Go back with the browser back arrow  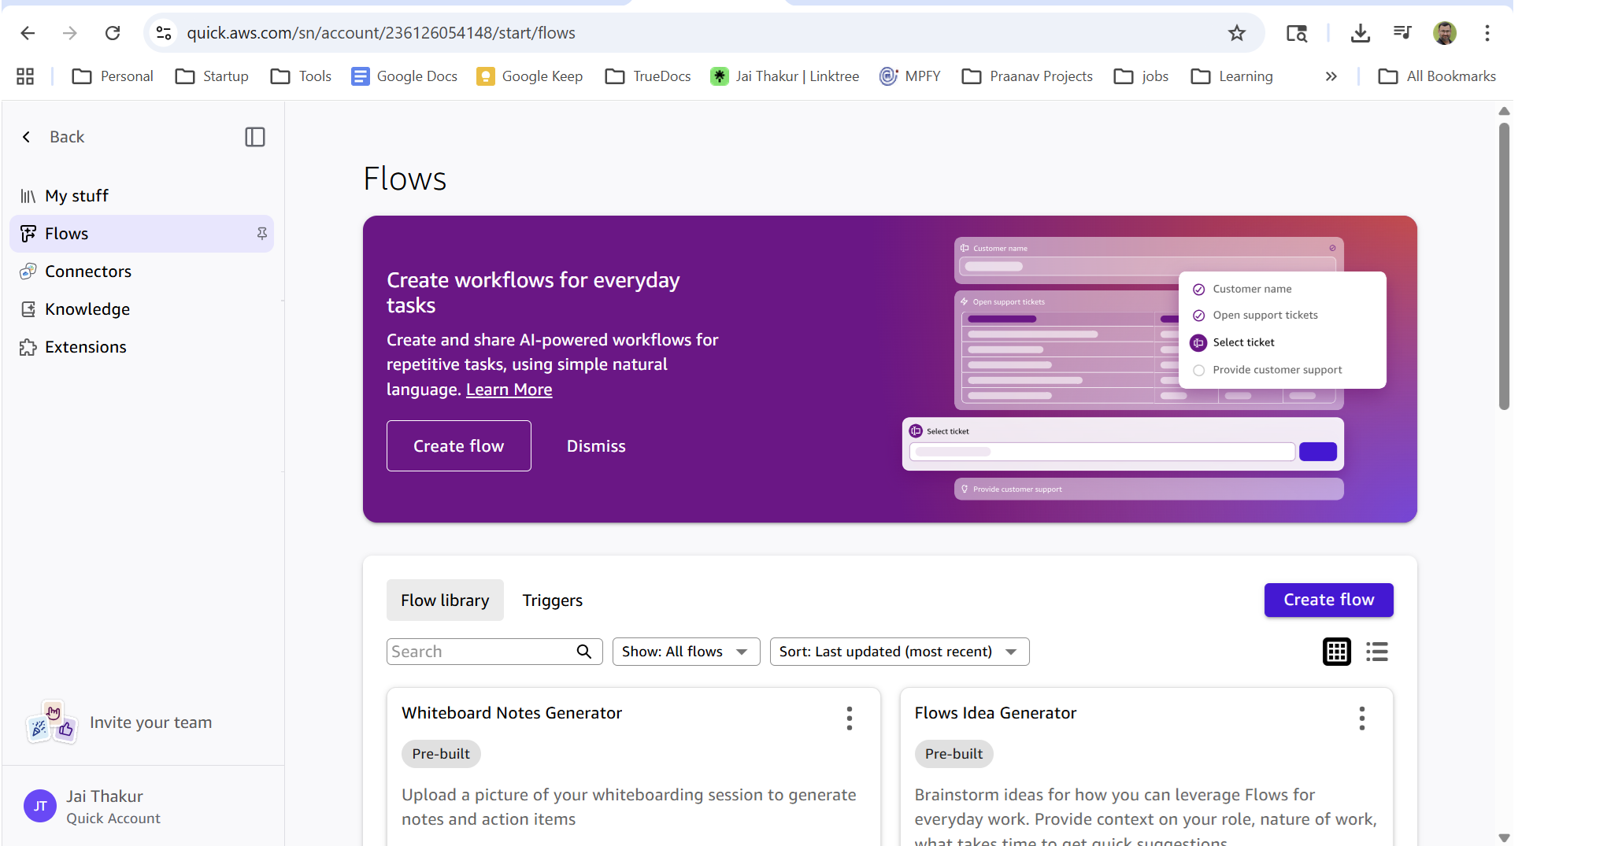[28, 33]
